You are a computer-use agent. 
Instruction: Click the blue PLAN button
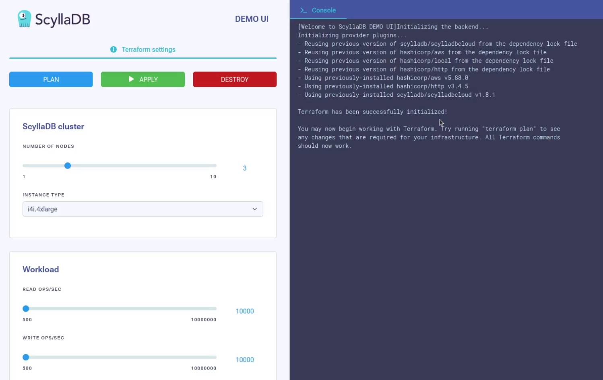51,80
